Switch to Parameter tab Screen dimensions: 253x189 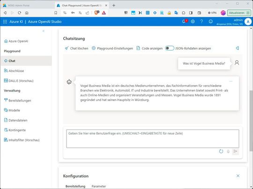[99, 186]
